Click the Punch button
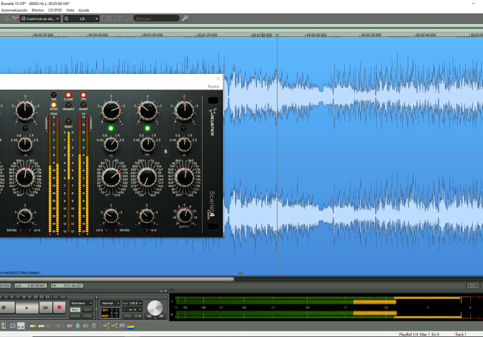 pyautogui.click(x=75, y=316)
